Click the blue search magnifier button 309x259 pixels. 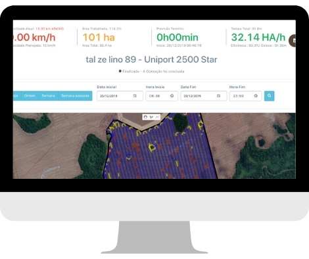[269, 96]
